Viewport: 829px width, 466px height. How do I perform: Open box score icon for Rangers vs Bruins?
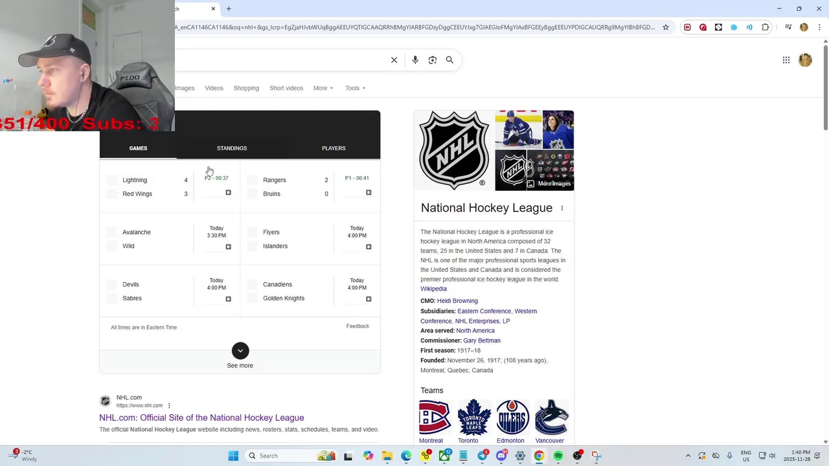369,192
